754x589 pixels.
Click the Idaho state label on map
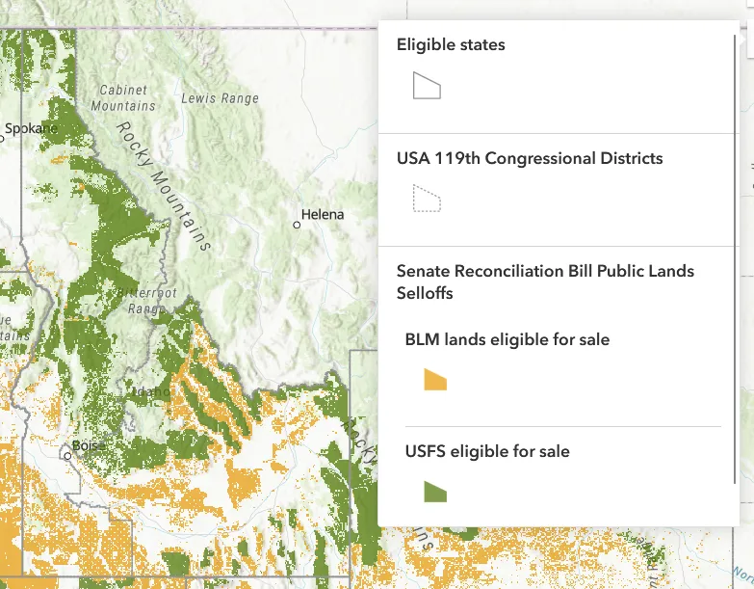click(150, 391)
